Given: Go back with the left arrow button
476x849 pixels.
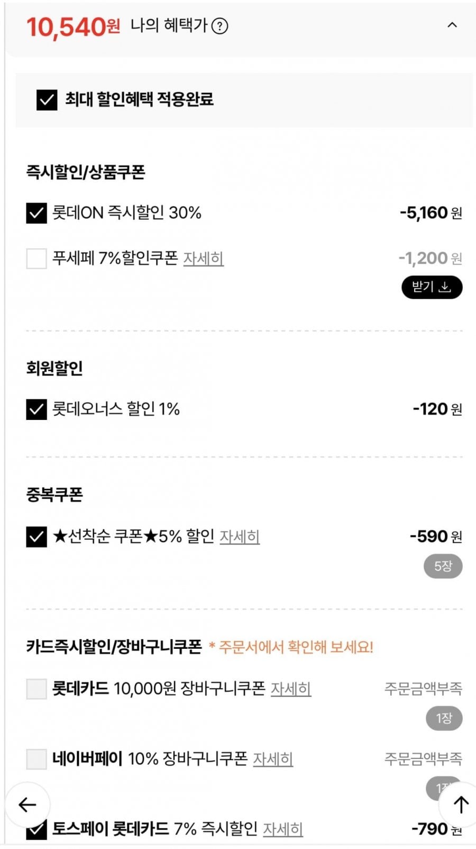Looking at the screenshot, I should point(28,805).
